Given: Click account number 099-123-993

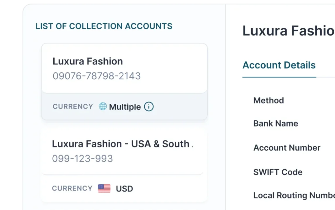Looking at the screenshot, I should tap(82, 159).
